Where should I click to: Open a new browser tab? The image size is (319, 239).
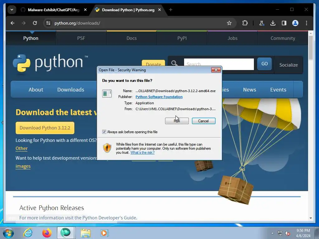point(171,10)
